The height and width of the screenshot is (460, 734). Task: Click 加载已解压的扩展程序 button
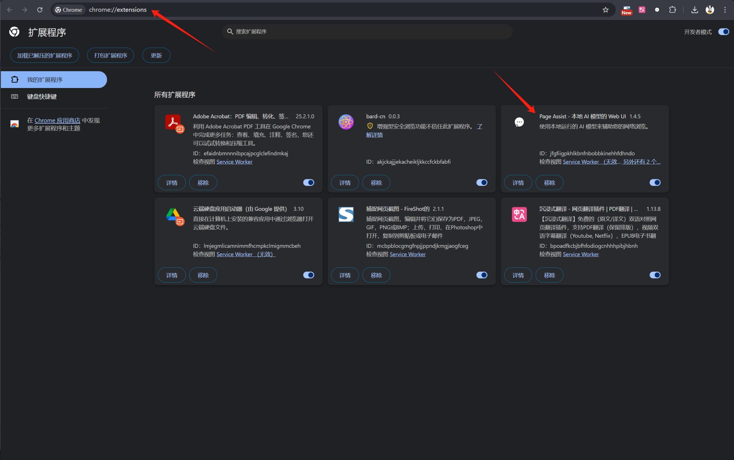click(x=44, y=55)
